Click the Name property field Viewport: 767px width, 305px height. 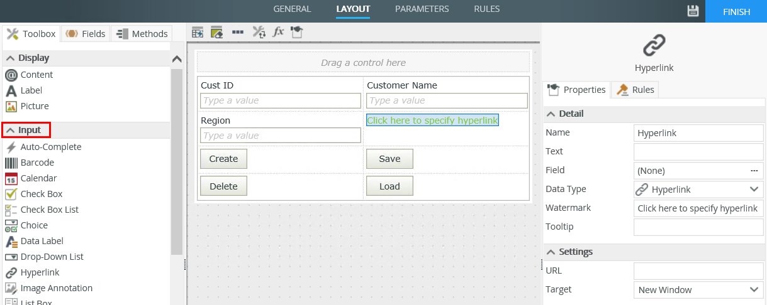point(698,132)
